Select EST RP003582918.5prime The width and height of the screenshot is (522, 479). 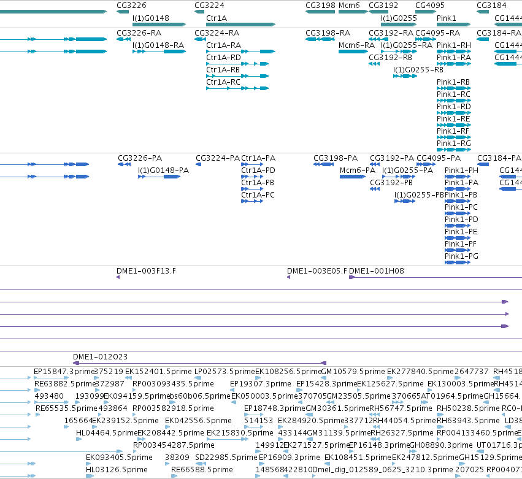[x=173, y=408]
